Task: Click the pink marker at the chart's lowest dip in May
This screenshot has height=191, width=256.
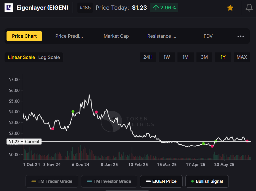Action: (x=212, y=146)
